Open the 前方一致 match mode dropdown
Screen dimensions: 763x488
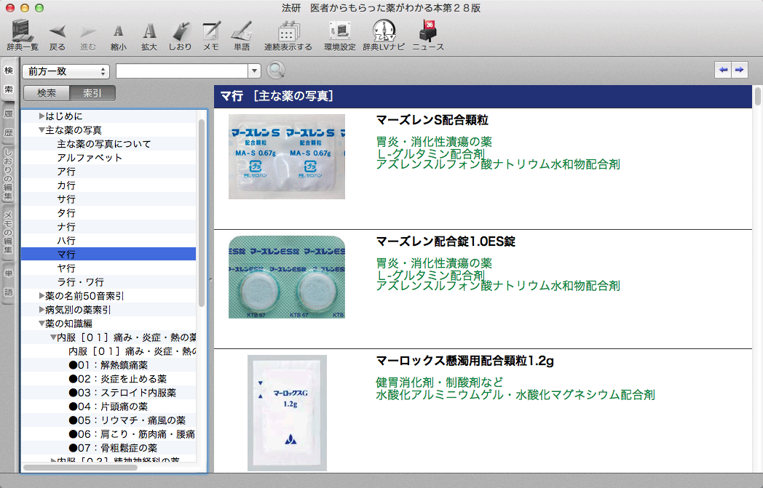66,71
